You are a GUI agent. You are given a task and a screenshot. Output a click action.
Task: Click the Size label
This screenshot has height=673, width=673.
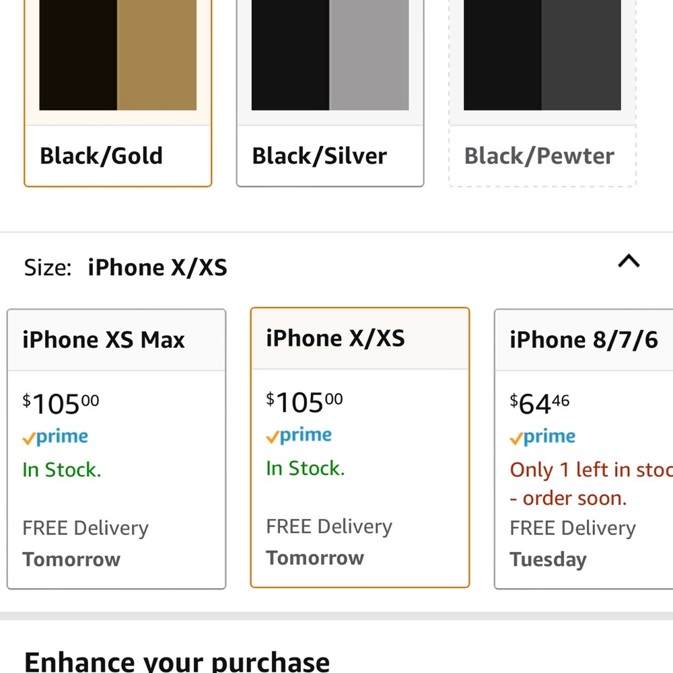[x=47, y=267]
